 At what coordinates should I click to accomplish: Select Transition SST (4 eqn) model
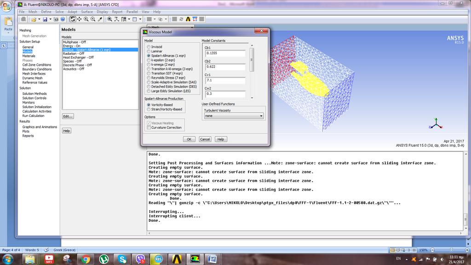pos(149,73)
